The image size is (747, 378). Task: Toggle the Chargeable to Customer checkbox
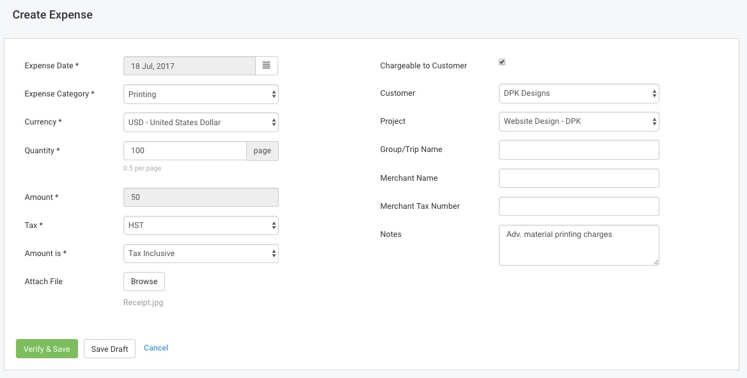501,61
